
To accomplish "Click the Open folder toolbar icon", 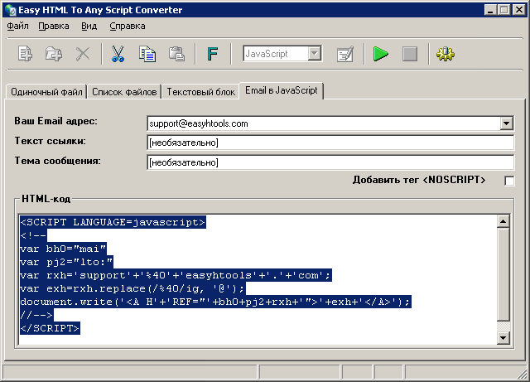I will click(x=54, y=54).
